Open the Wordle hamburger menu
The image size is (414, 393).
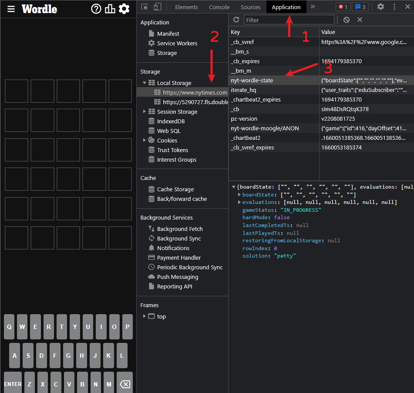11,9
